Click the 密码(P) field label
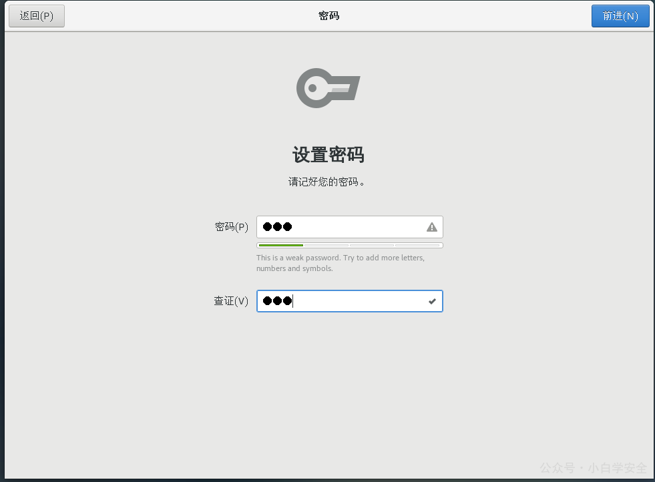This screenshot has width=655, height=482. (232, 227)
